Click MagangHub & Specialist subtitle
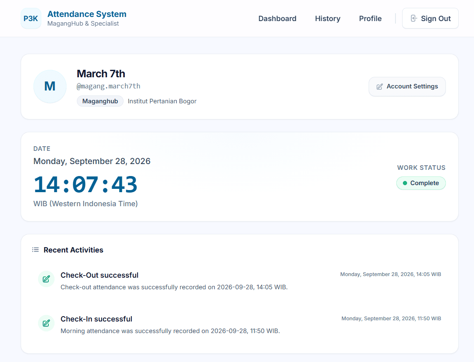This screenshot has width=474, height=362. (83, 24)
